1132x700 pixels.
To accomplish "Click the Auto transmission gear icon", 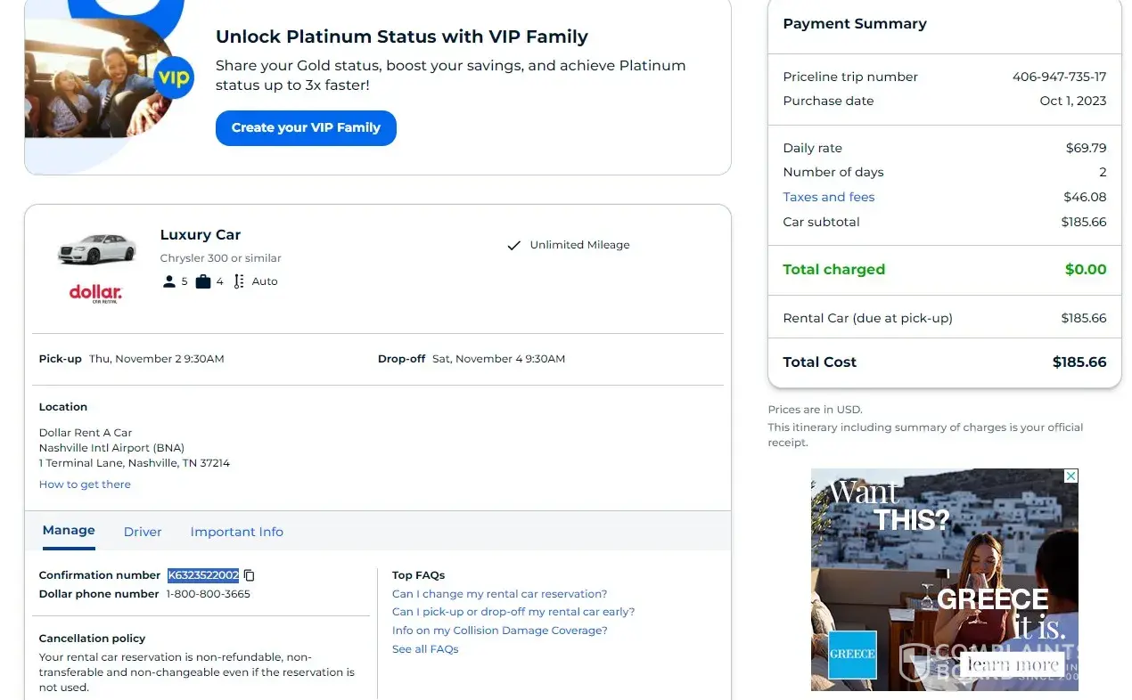I will (239, 281).
